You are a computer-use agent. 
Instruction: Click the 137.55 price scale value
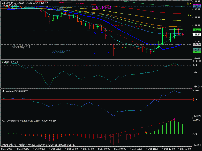tap(197, 9)
